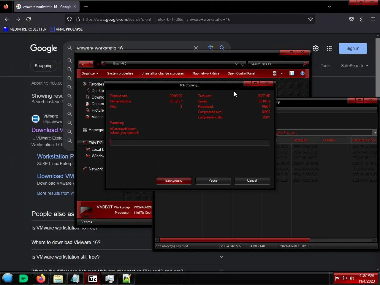Open the notepad++ taskbar icon
Viewport: 380px width, 285px height.
point(127,278)
